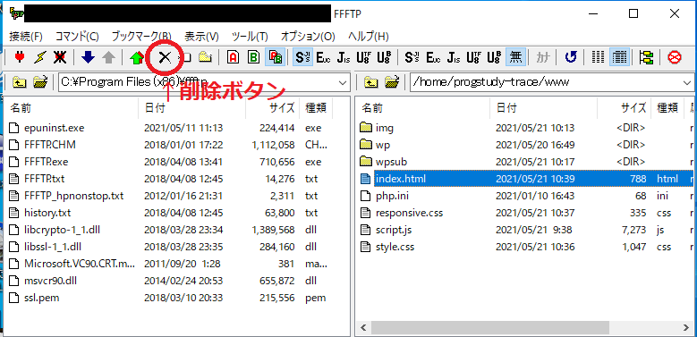Click the Refresh file list icon
The image size is (697, 337).
pyautogui.click(x=571, y=57)
